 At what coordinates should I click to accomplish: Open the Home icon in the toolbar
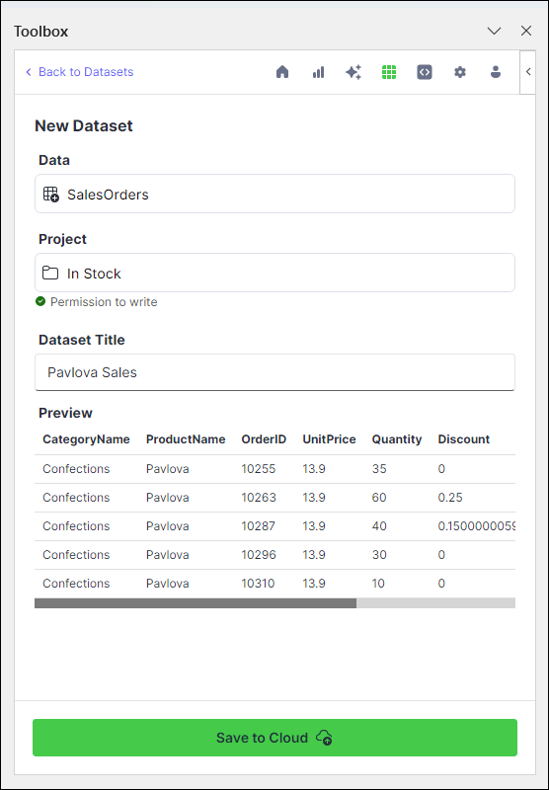pos(282,72)
